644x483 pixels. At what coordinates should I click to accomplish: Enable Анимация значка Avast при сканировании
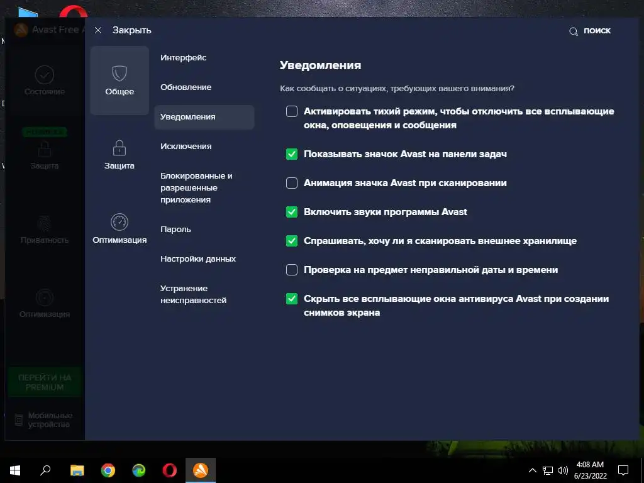pyautogui.click(x=292, y=183)
